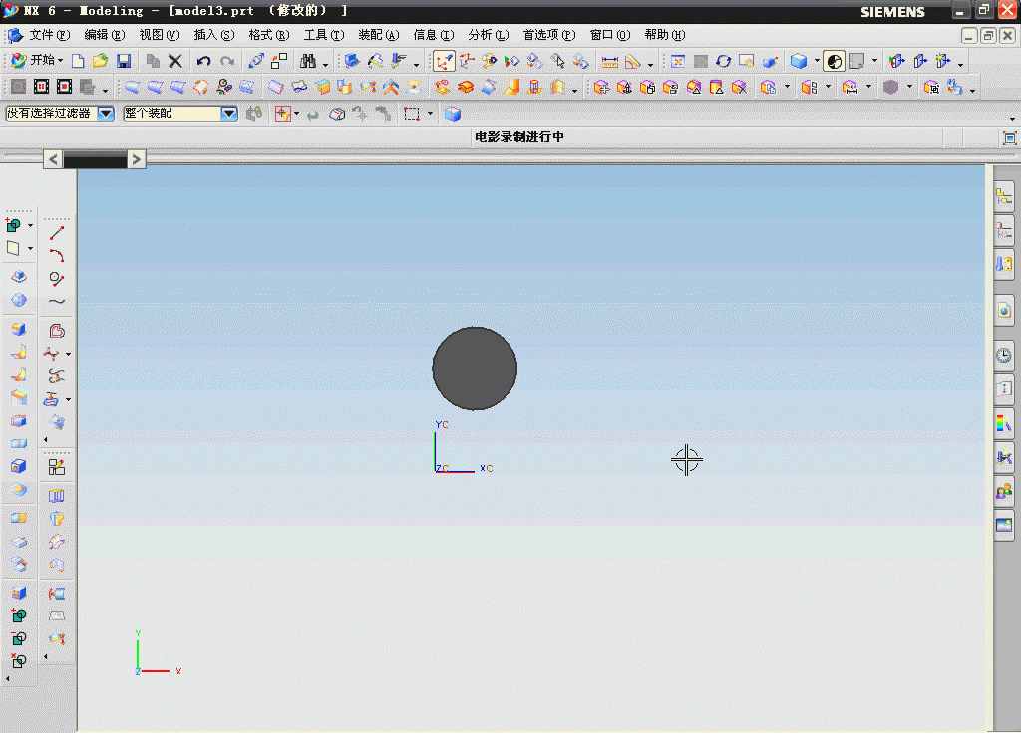Toggle the black-and-white see-thru button
The width and height of the screenshot is (1021, 735).
835,61
